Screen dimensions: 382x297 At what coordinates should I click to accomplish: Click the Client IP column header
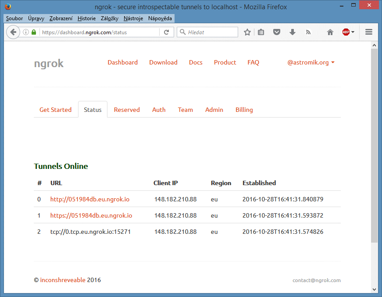[166, 183]
